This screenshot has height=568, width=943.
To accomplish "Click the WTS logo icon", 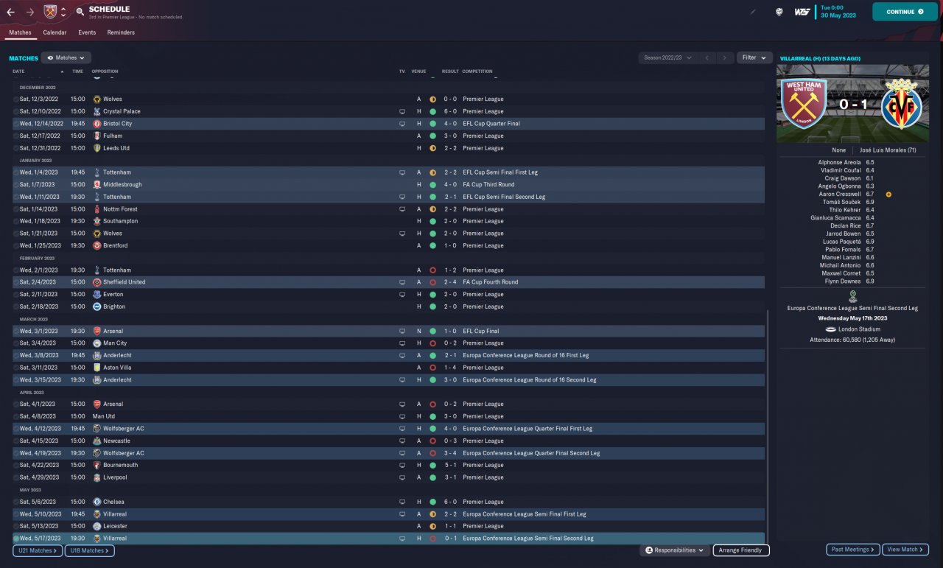I will tap(802, 12).
